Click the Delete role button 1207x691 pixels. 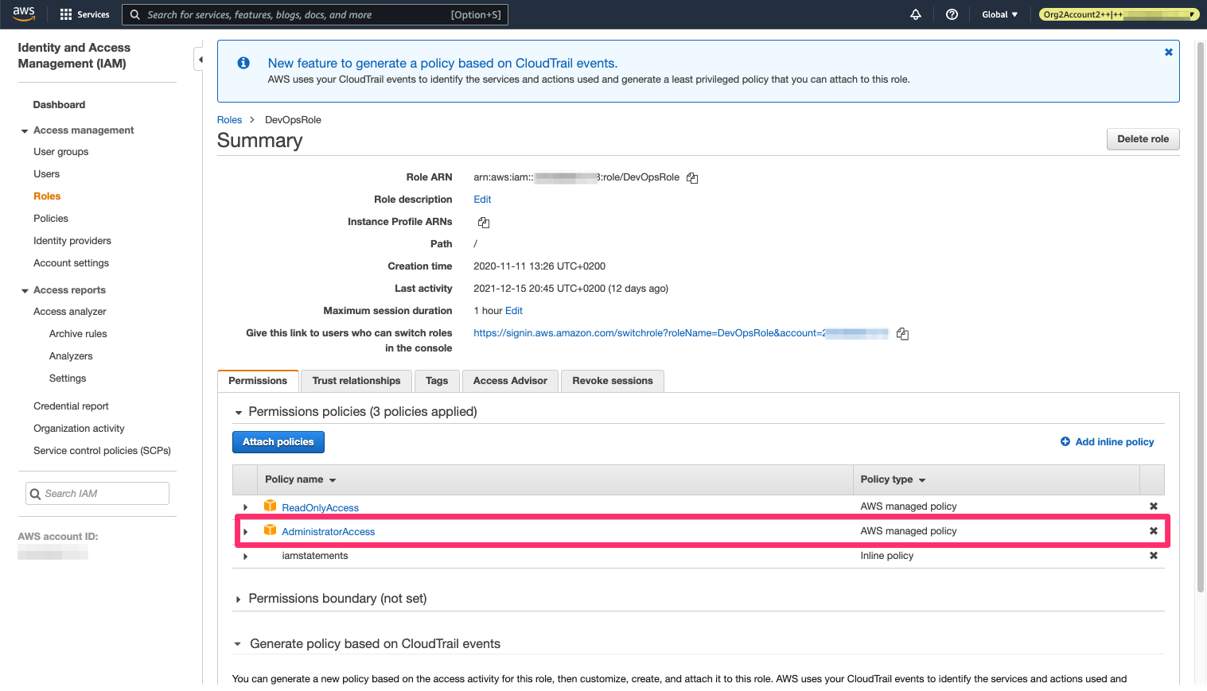(x=1143, y=139)
